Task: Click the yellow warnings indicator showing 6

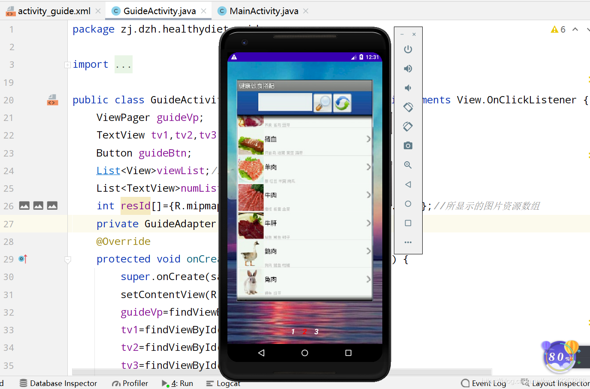Action: tap(558, 29)
